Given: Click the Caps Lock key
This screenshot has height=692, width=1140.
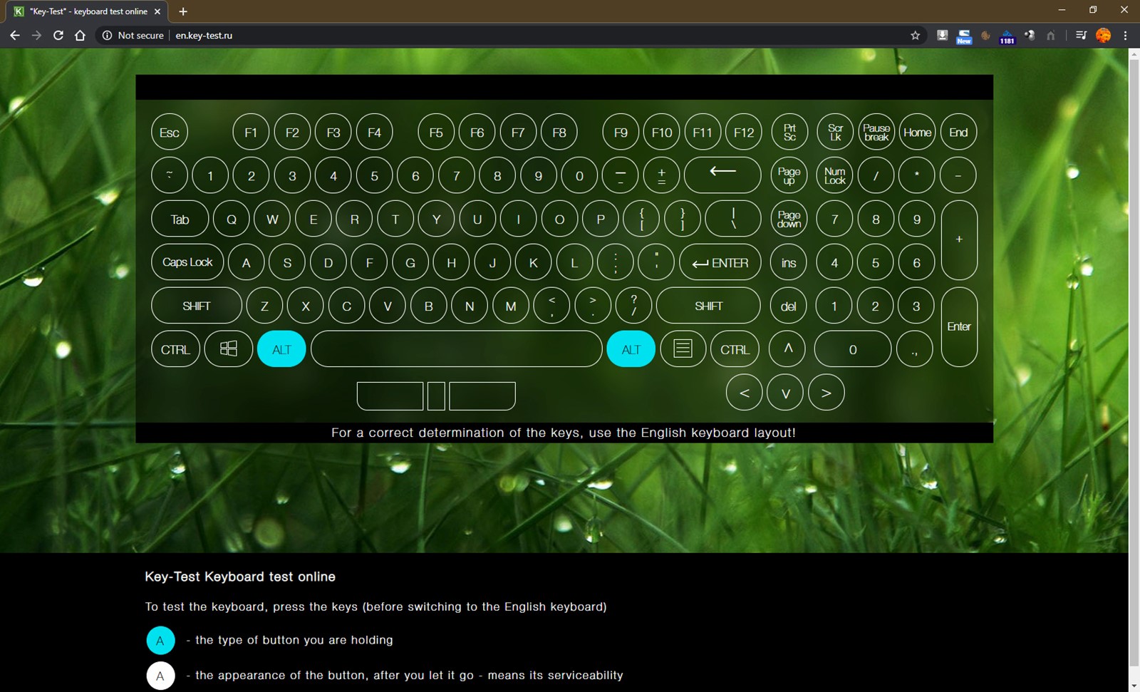Looking at the screenshot, I should [x=187, y=262].
